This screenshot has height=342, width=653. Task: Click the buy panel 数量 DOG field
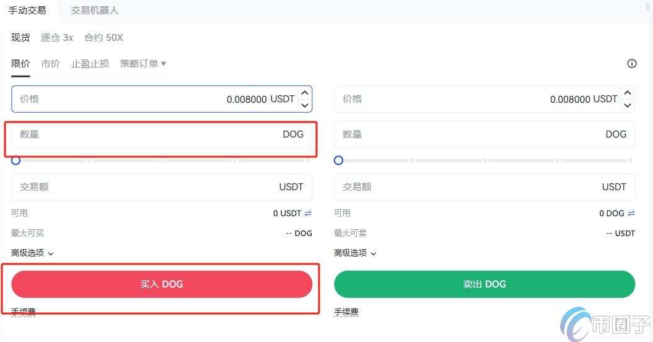tap(162, 134)
